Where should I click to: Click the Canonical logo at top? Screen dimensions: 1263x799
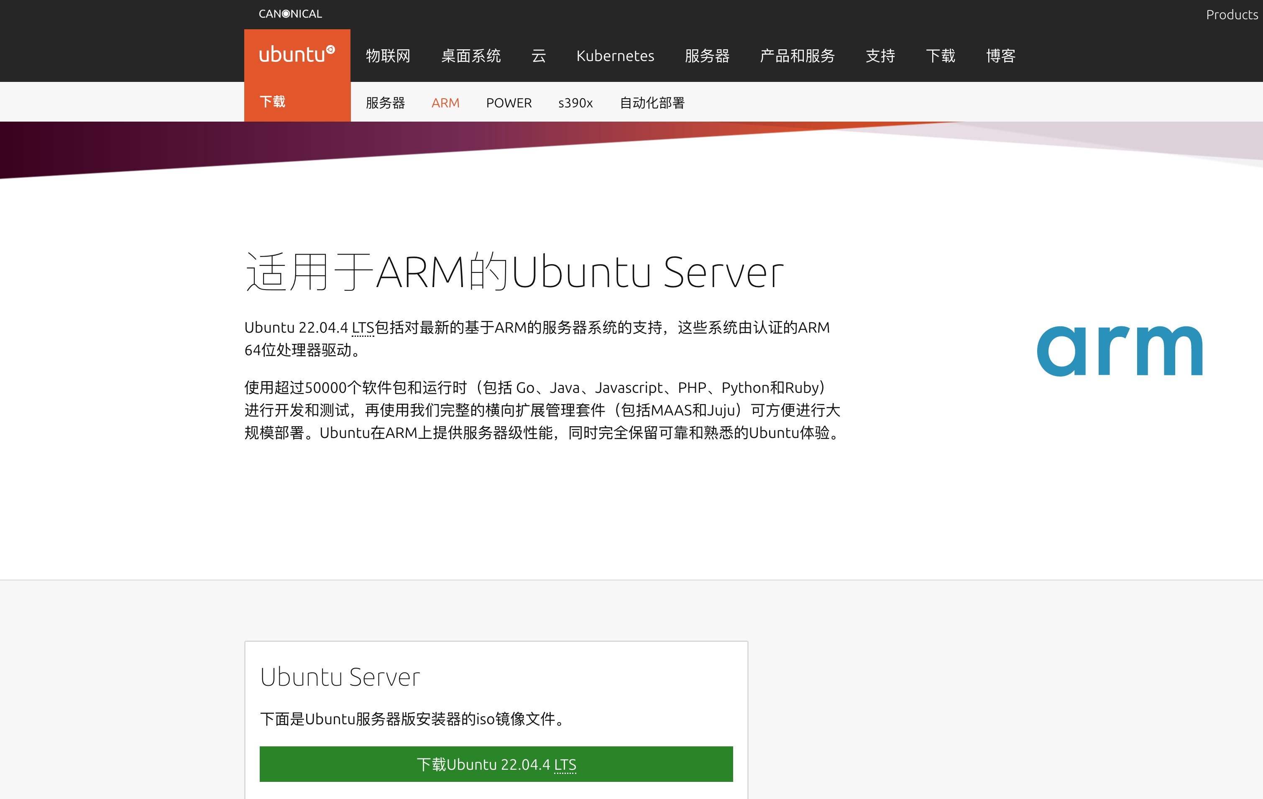[x=290, y=14]
